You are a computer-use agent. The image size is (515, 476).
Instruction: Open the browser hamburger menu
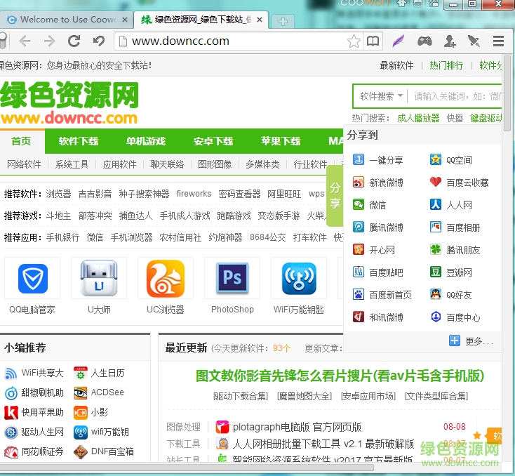pos(498,41)
